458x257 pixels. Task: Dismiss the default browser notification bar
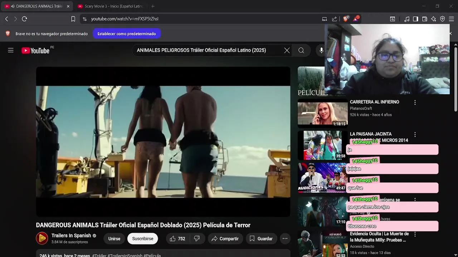pos(450,34)
